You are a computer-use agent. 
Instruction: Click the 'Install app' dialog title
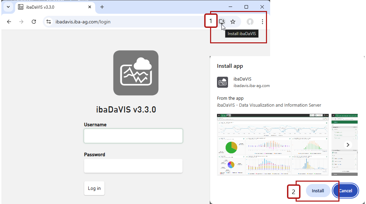pyautogui.click(x=230, y=66)
